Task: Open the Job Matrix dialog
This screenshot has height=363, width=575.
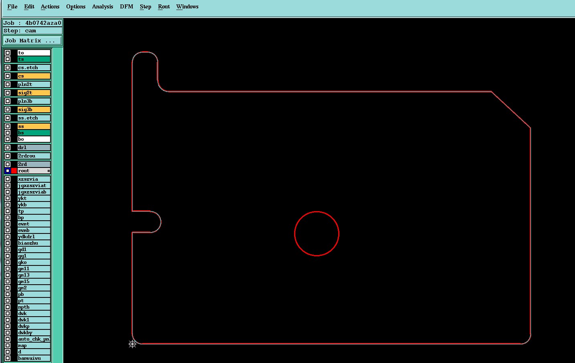Action: click(32, 41)
